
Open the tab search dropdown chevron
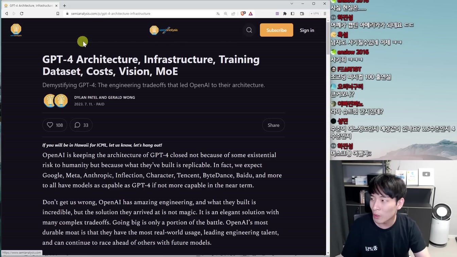[x=292, y=4]
